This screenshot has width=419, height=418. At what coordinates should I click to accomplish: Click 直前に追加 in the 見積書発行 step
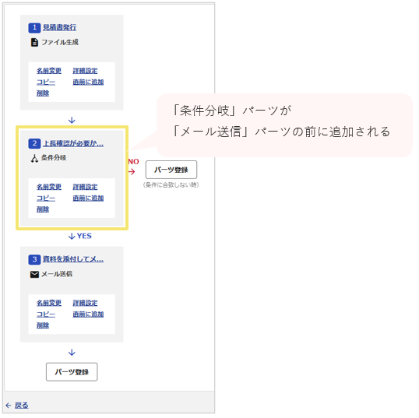(88, 82)
